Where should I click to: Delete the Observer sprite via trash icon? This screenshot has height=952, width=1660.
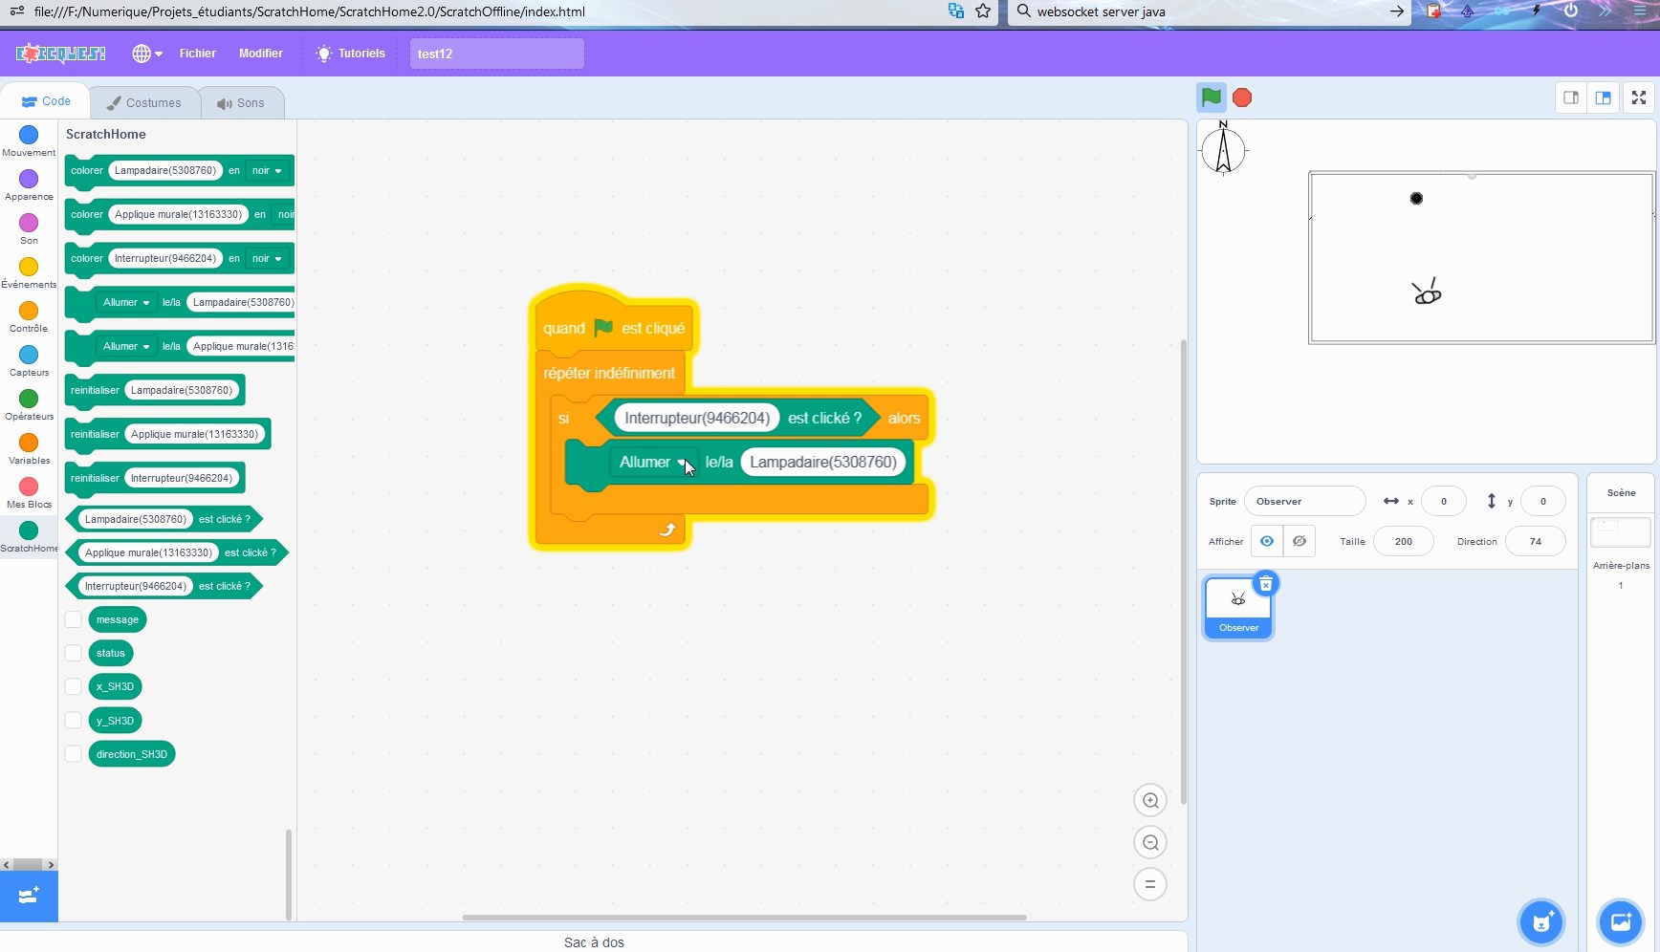tap(1265, 584)
